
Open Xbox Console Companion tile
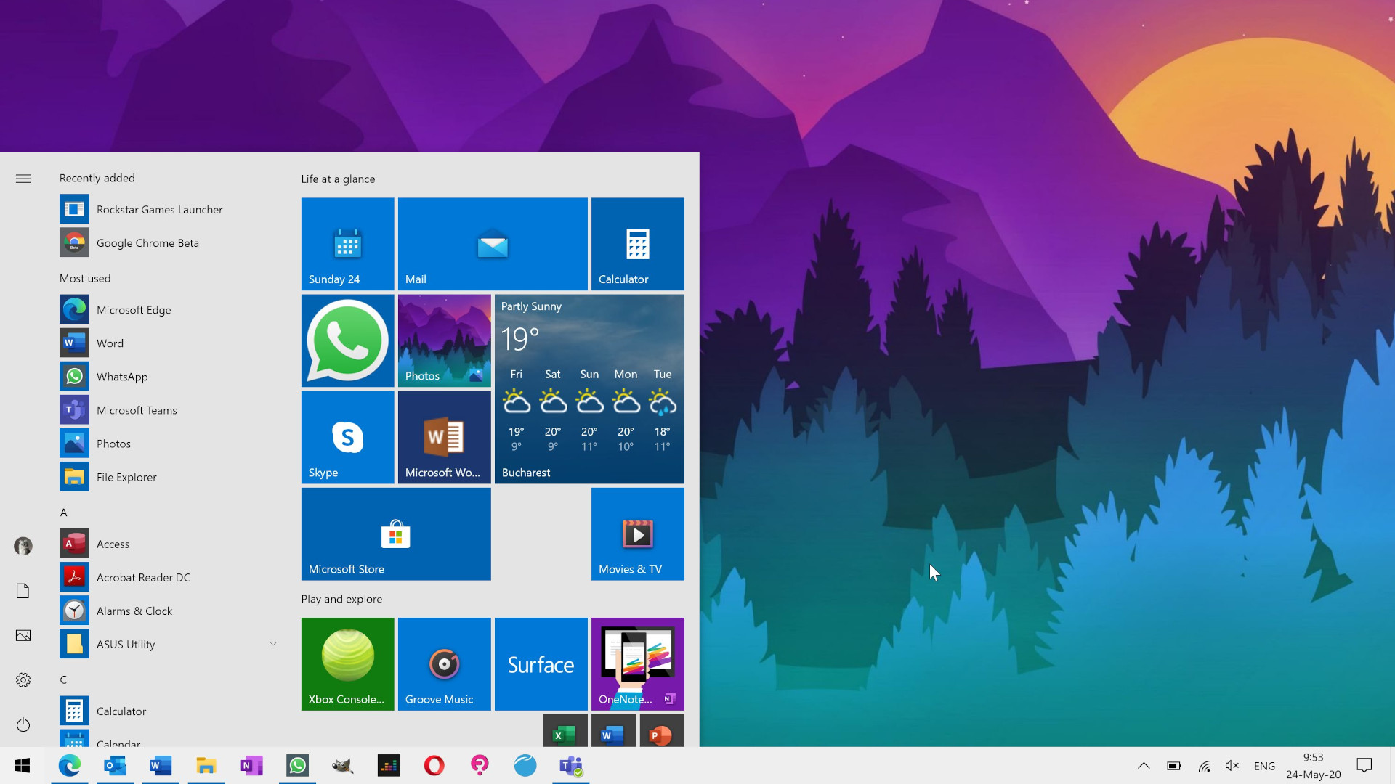click(347, 663)
